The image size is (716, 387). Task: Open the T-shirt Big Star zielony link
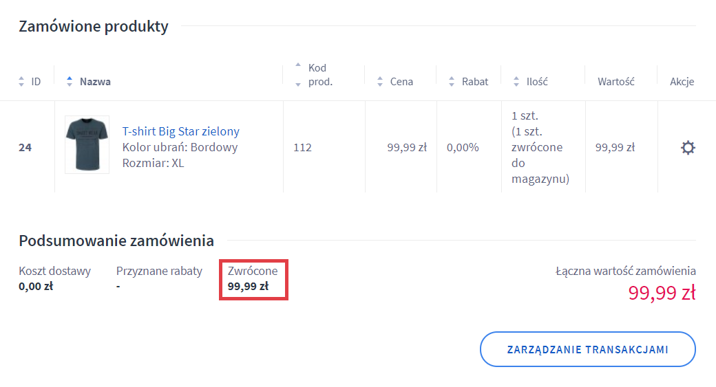click(x=180, y=131)
